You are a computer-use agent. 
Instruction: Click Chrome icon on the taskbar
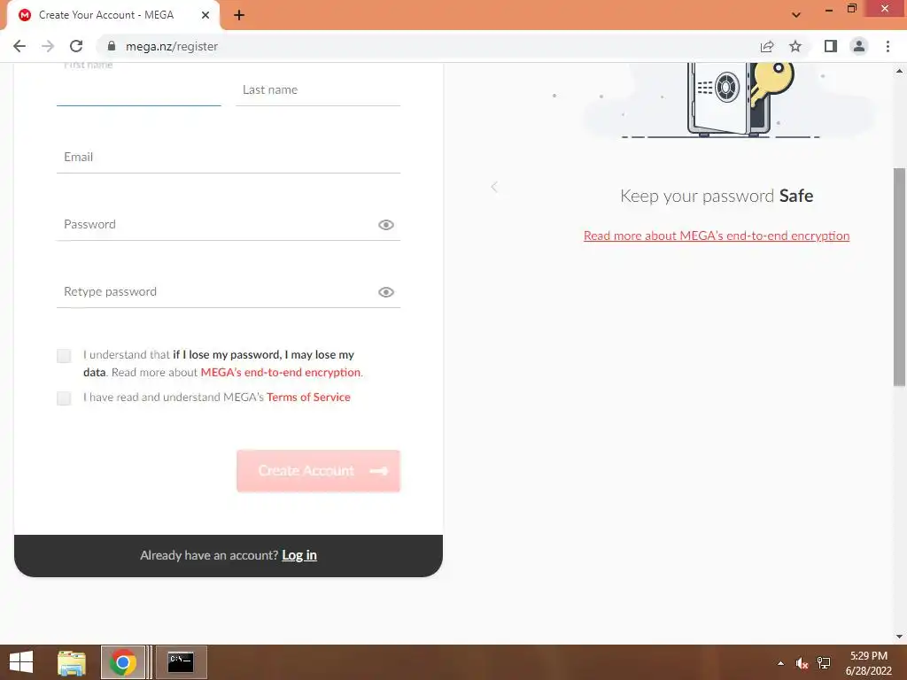point(123,662)
